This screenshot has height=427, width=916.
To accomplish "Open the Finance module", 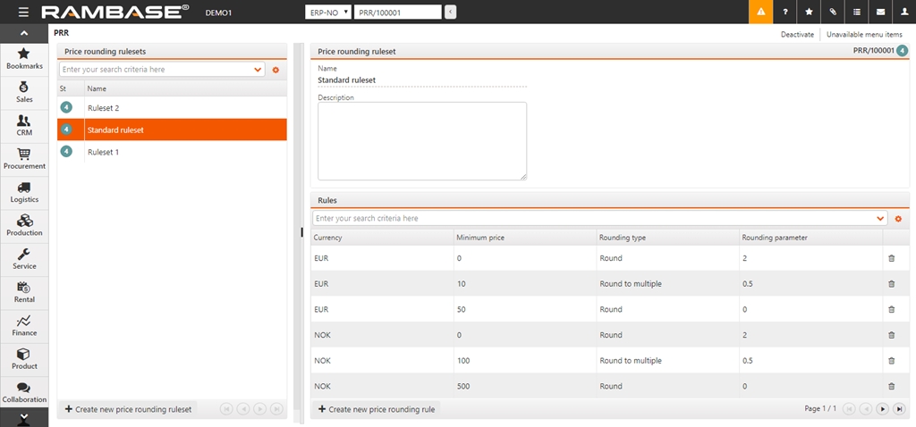I will click(24, 324).
